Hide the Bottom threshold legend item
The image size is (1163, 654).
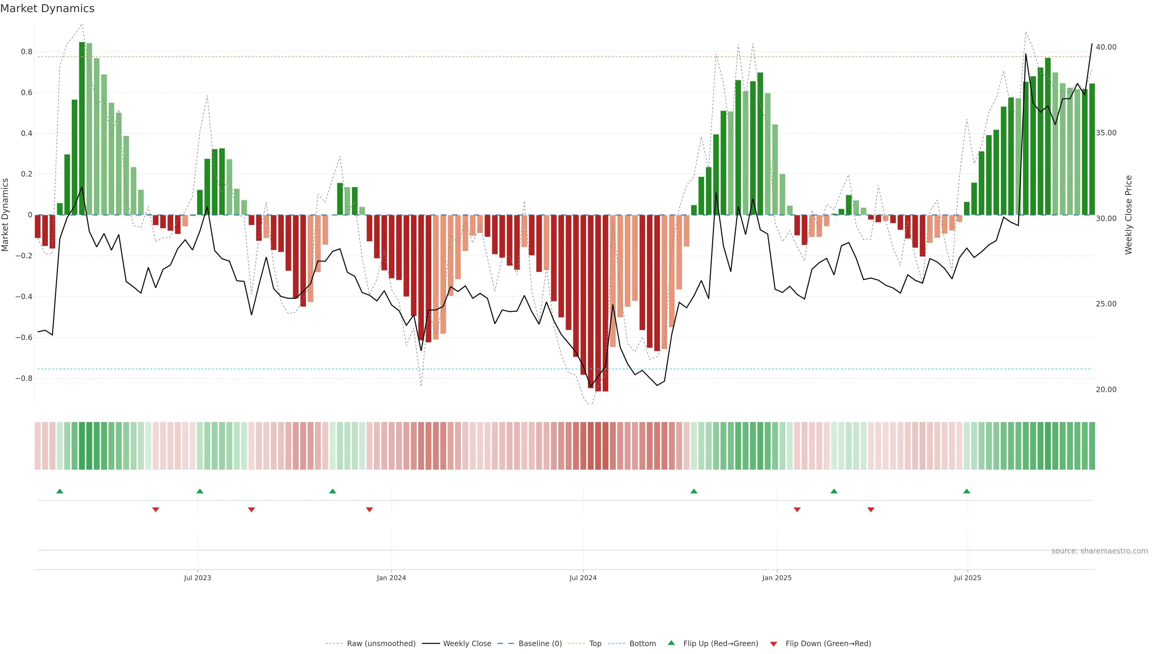pyautogui.click(x=642, y=644)
